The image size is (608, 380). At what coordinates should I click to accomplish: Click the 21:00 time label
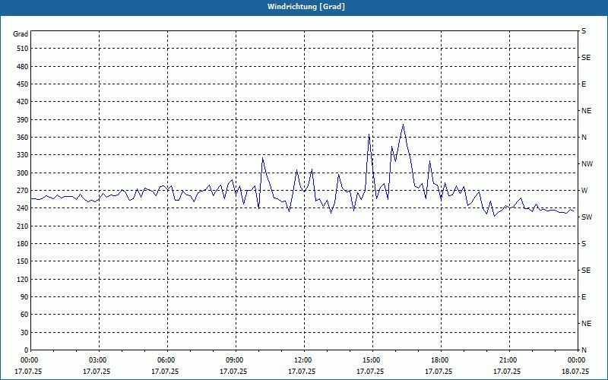click(x=507, y=360)
